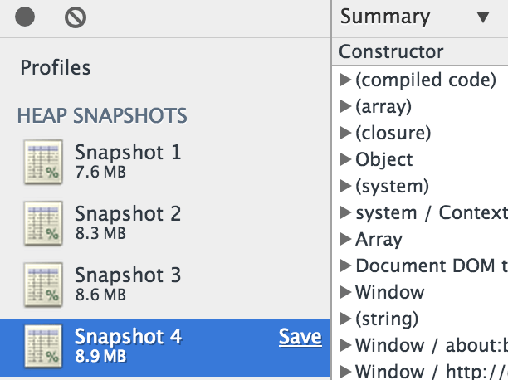Expand the Array constructor row
508x380 pixels.
click(x=345, y=239)
